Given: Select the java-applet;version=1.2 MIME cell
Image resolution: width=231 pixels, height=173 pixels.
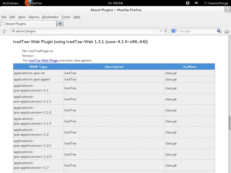Looking at the screenshot, I should pyautogui.click(x=38, y=132).
